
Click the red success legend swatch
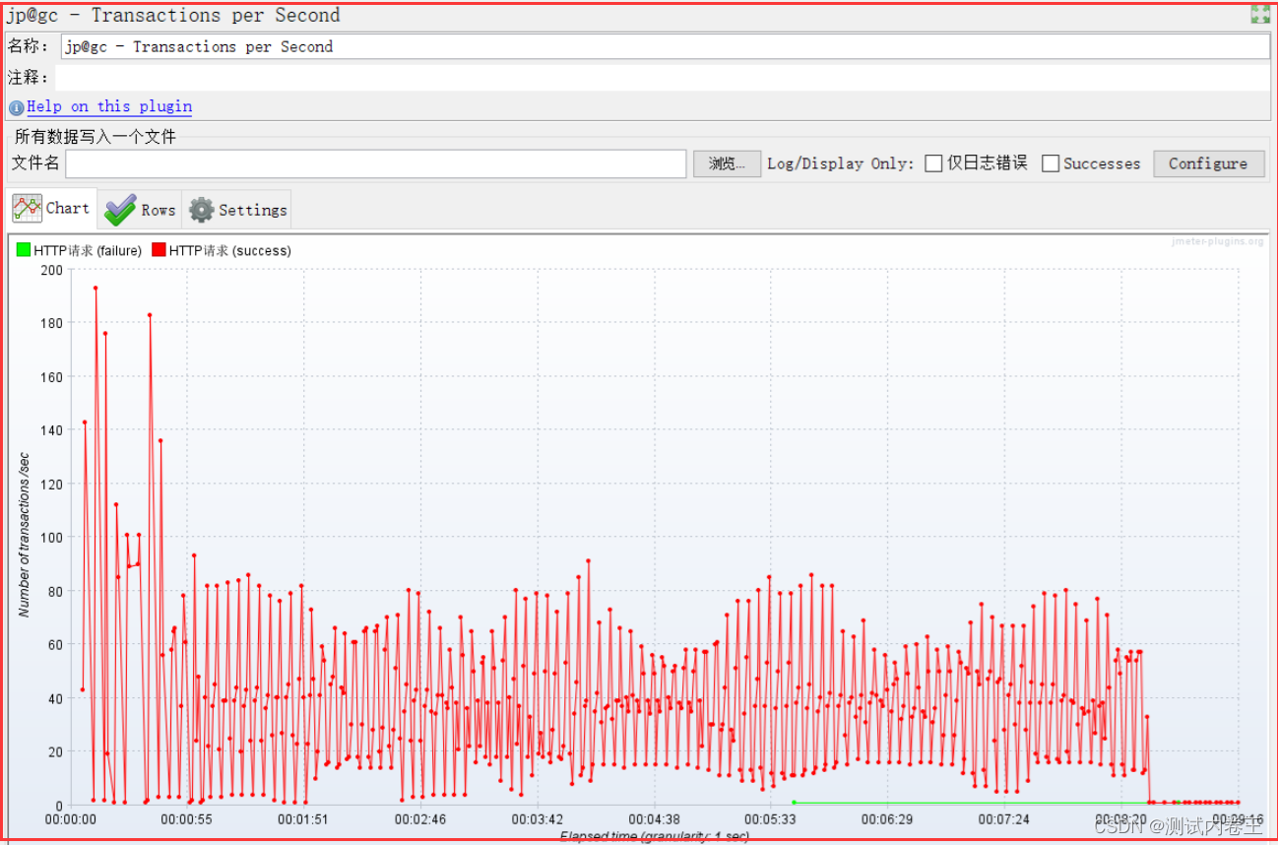[x=159, y=250]
